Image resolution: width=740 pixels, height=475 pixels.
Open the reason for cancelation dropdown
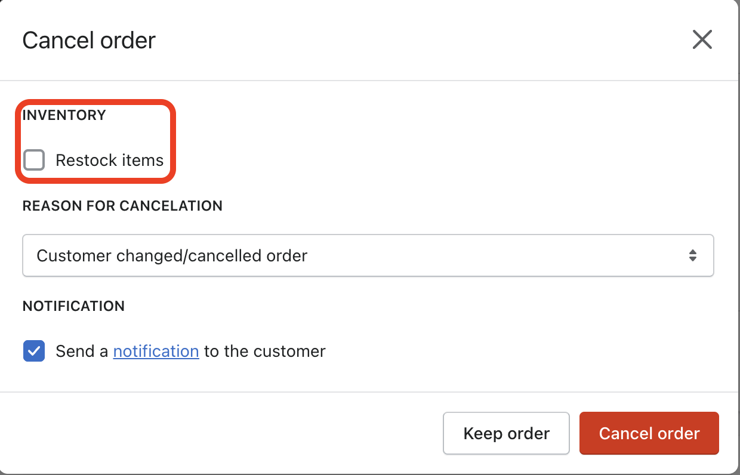click(x=368, y=255)
